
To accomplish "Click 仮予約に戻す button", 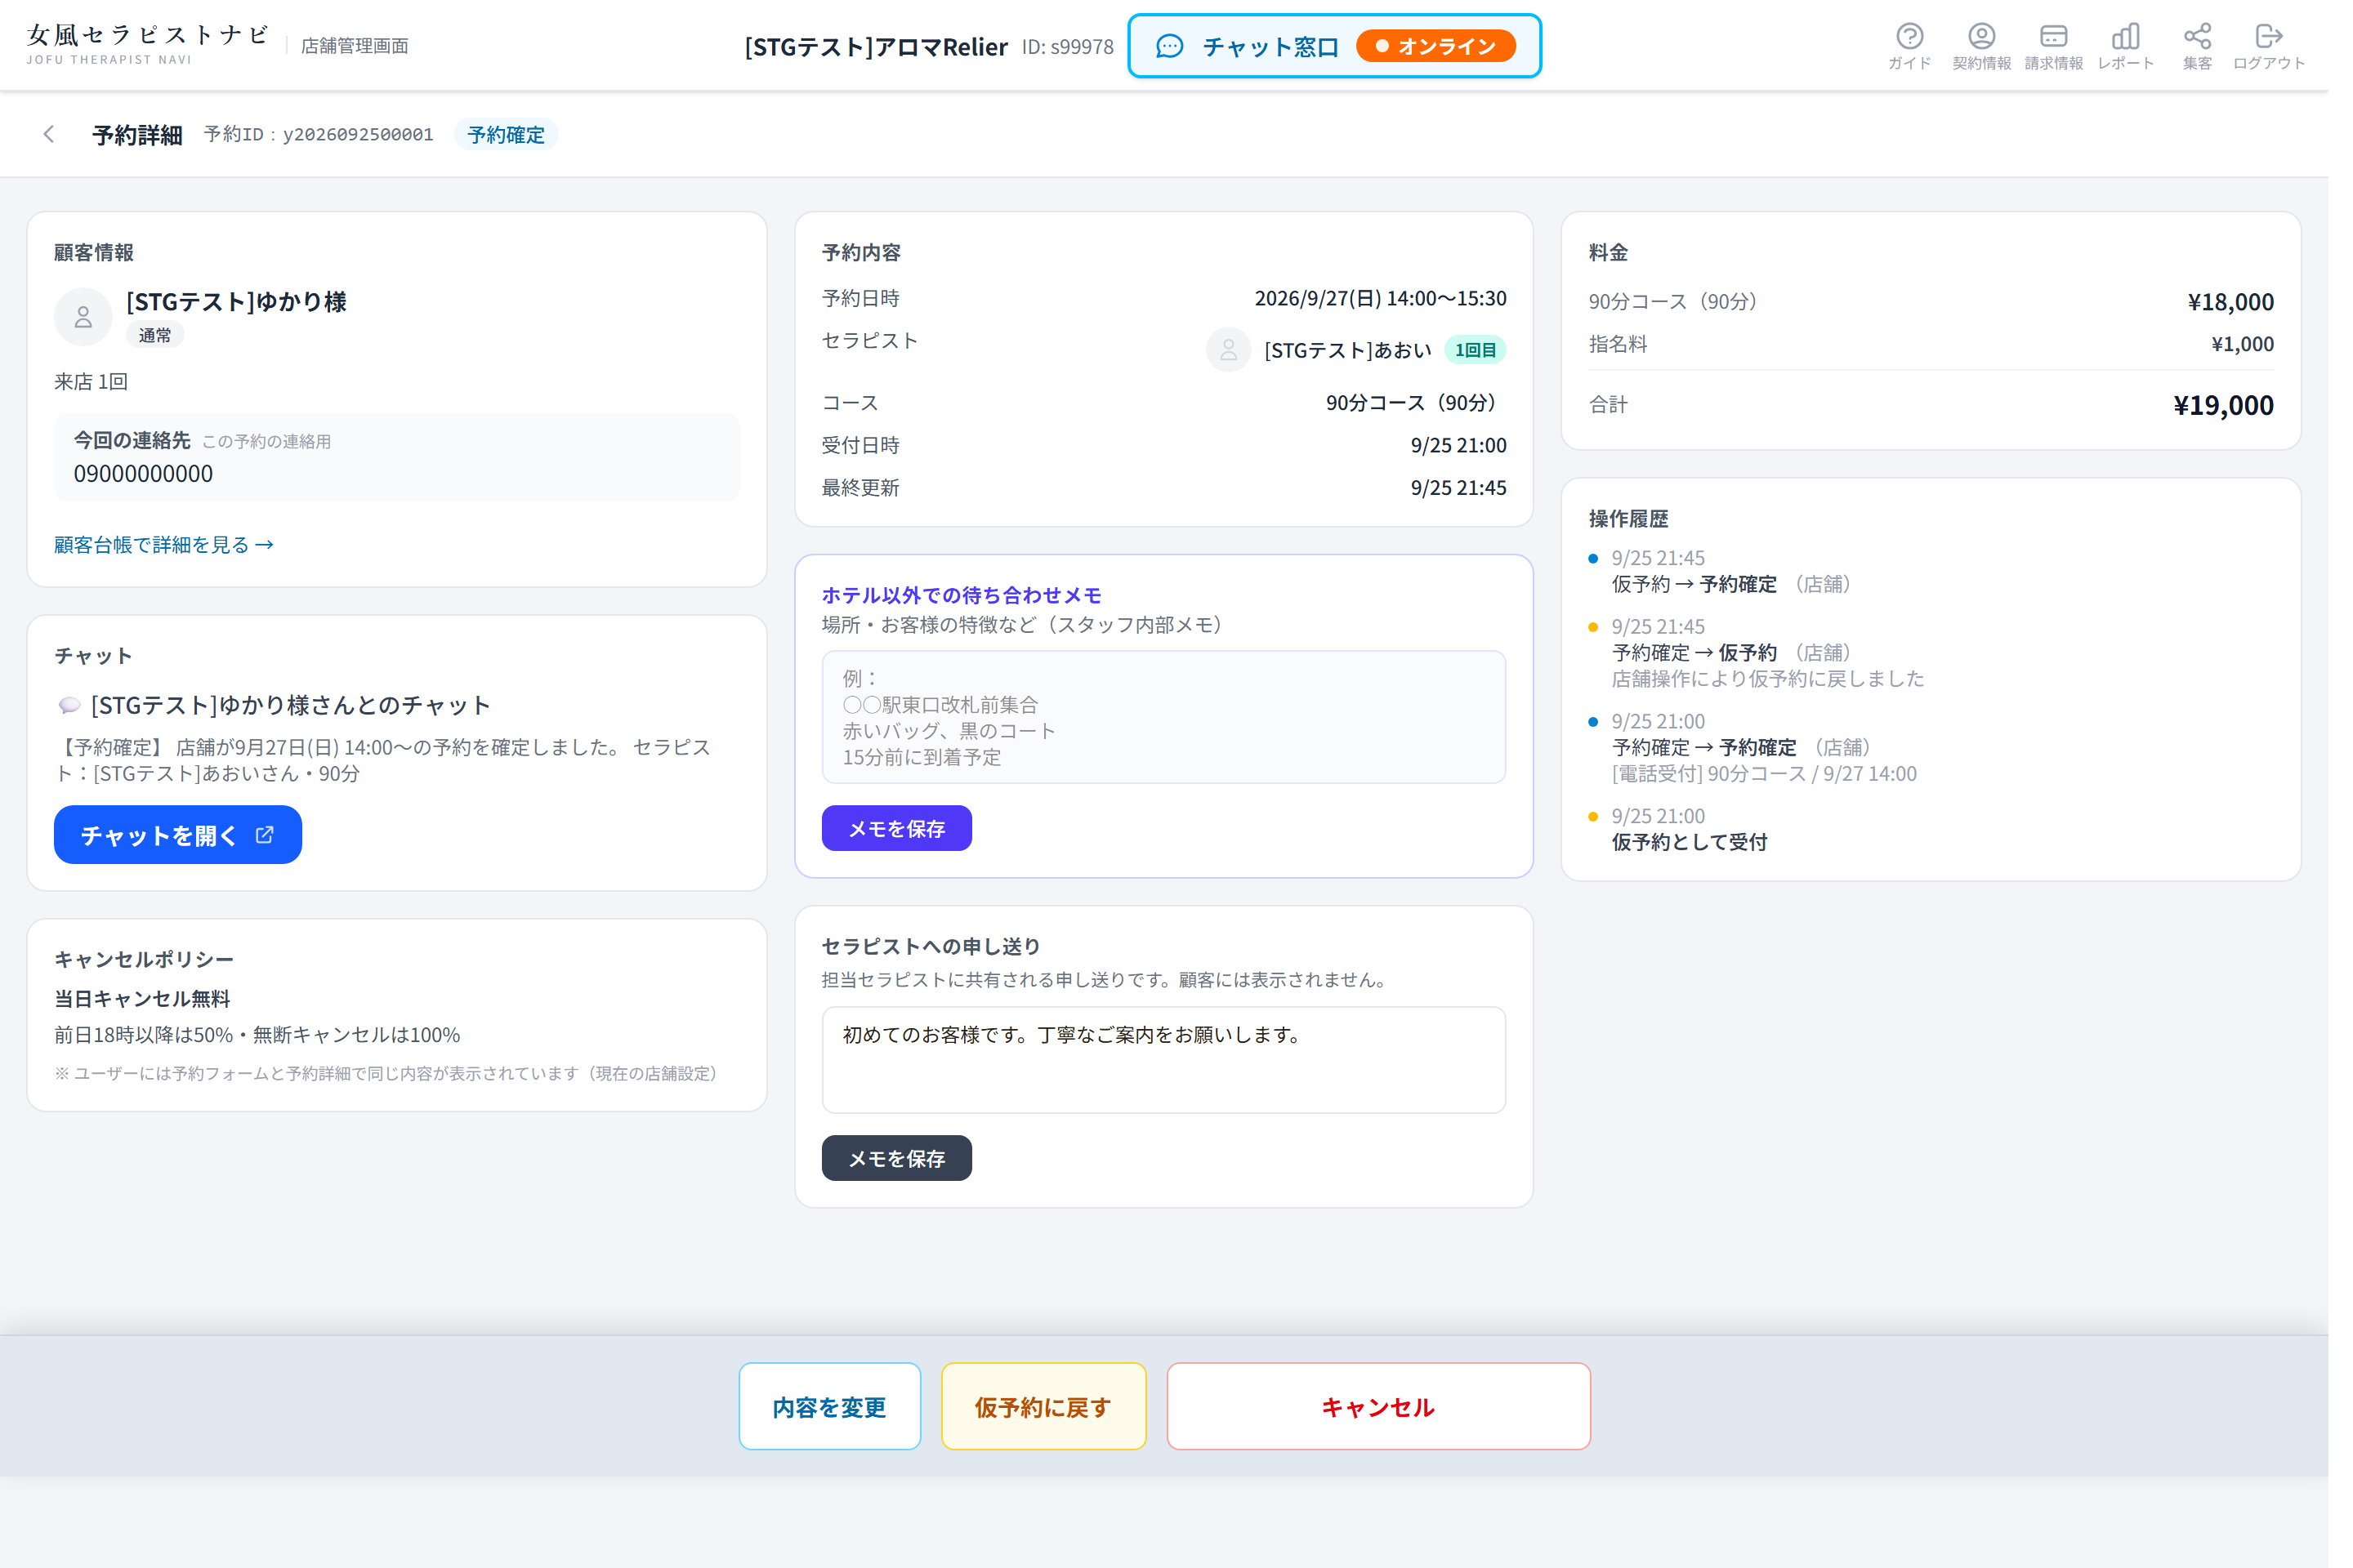I will pos(1055,1421).
